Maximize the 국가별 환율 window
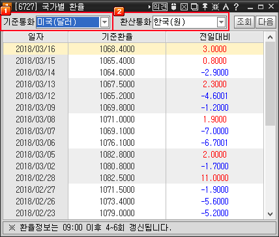 coord(261,7)
